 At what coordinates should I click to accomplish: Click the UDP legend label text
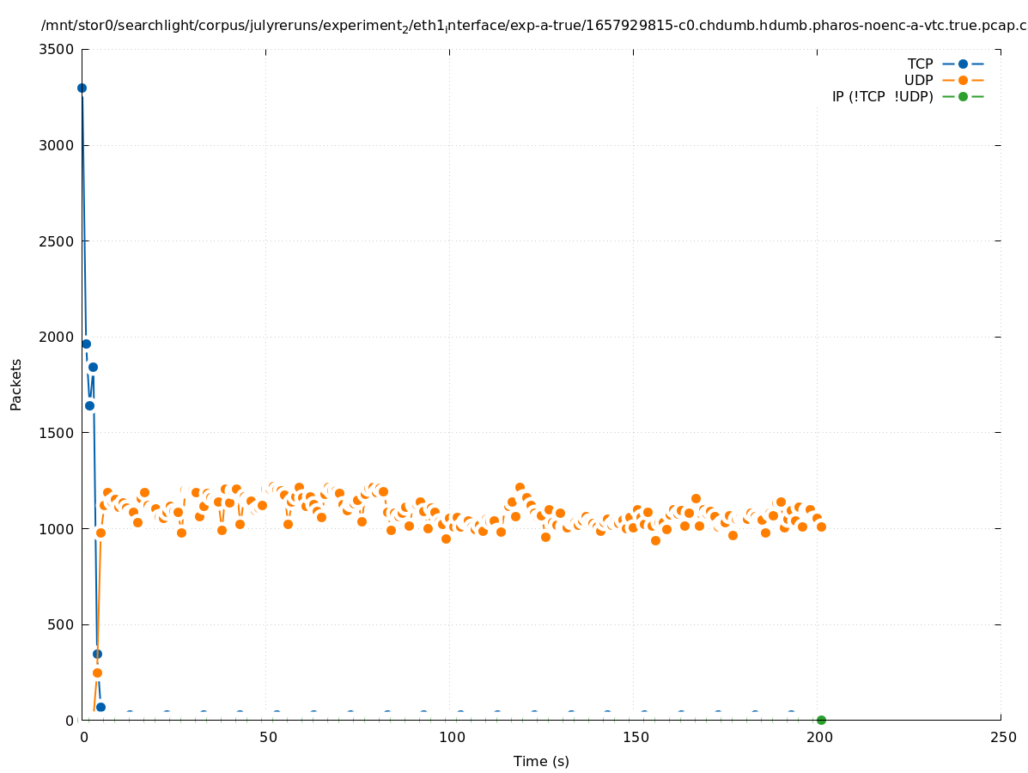click(918, 80)
